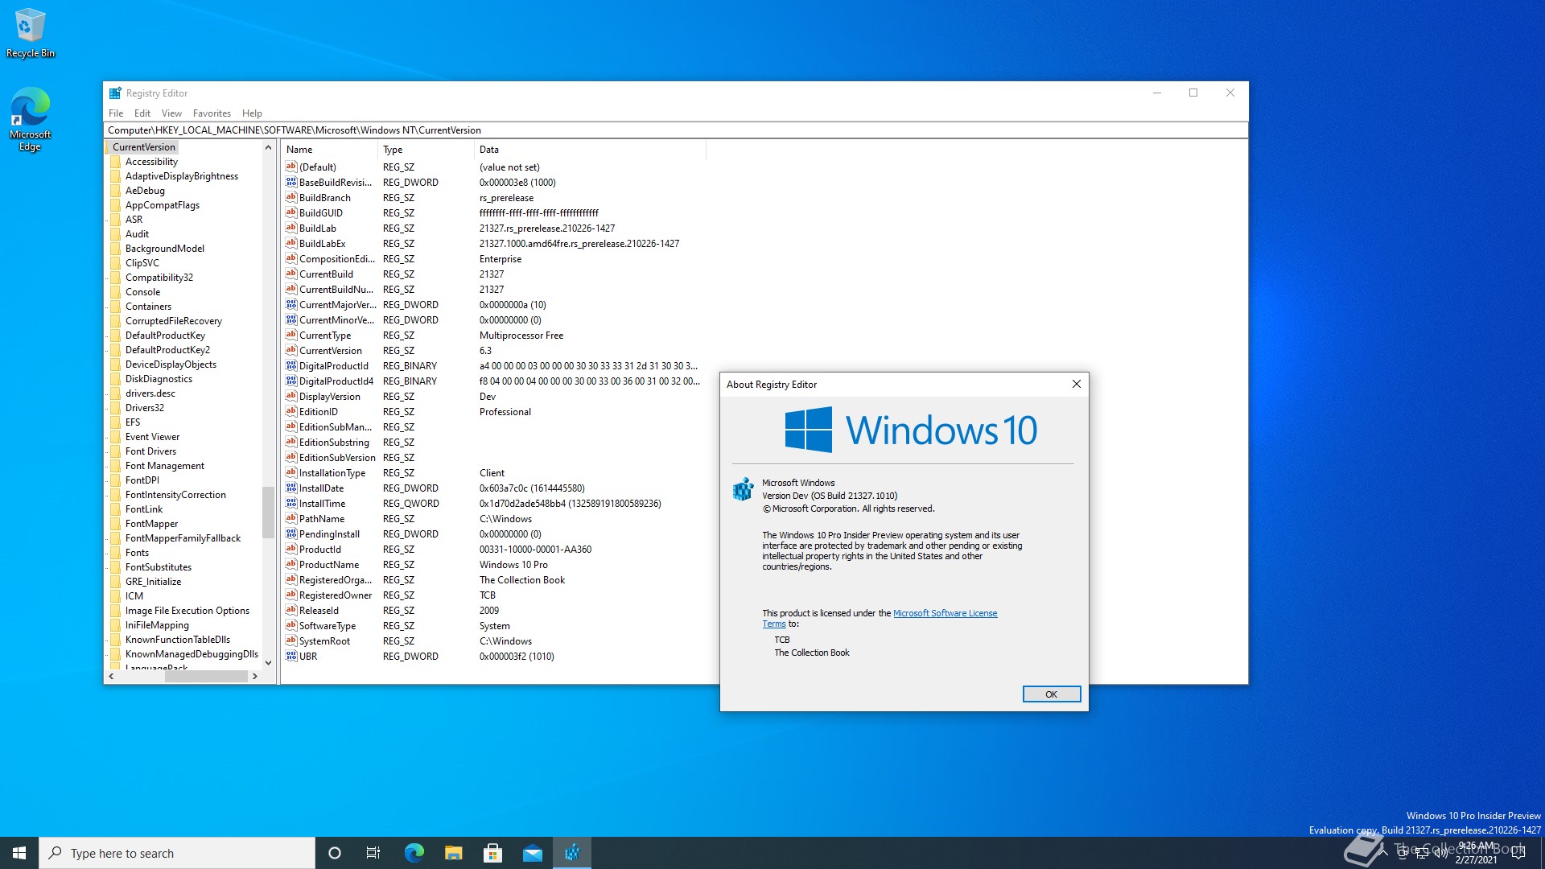
Task: Sort by the Type column header
Action: [426, 150]
